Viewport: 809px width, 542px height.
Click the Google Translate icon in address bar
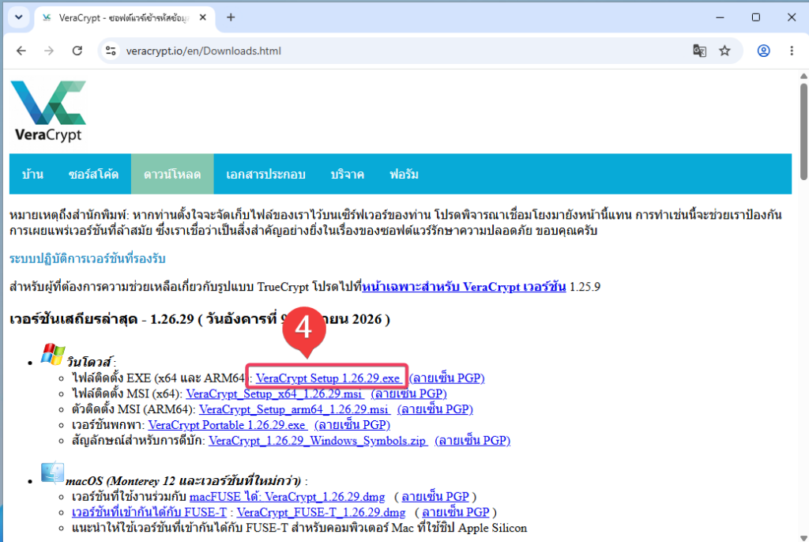pos(700,51)
